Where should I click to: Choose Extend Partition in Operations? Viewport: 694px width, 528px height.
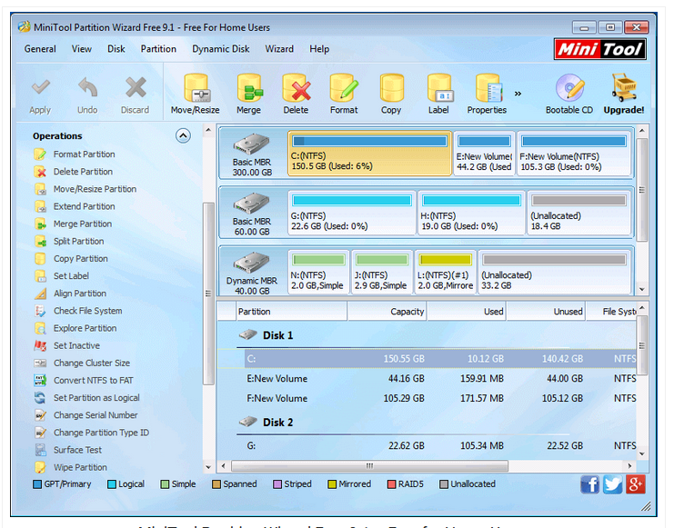pos(84,206)
